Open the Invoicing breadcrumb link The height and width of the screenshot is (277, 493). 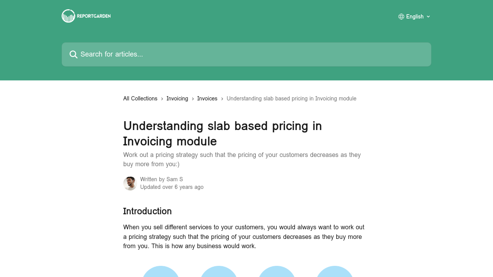177,98
